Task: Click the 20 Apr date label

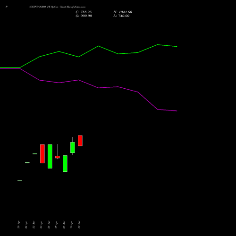Action: click(x=18, y=225)
